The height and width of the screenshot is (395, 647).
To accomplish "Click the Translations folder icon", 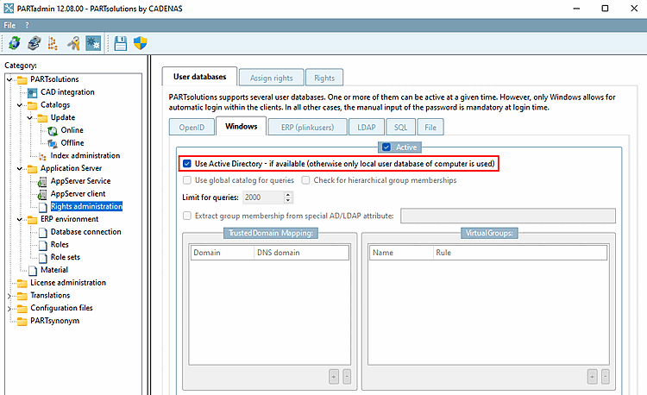I will (x=22, y=296).
